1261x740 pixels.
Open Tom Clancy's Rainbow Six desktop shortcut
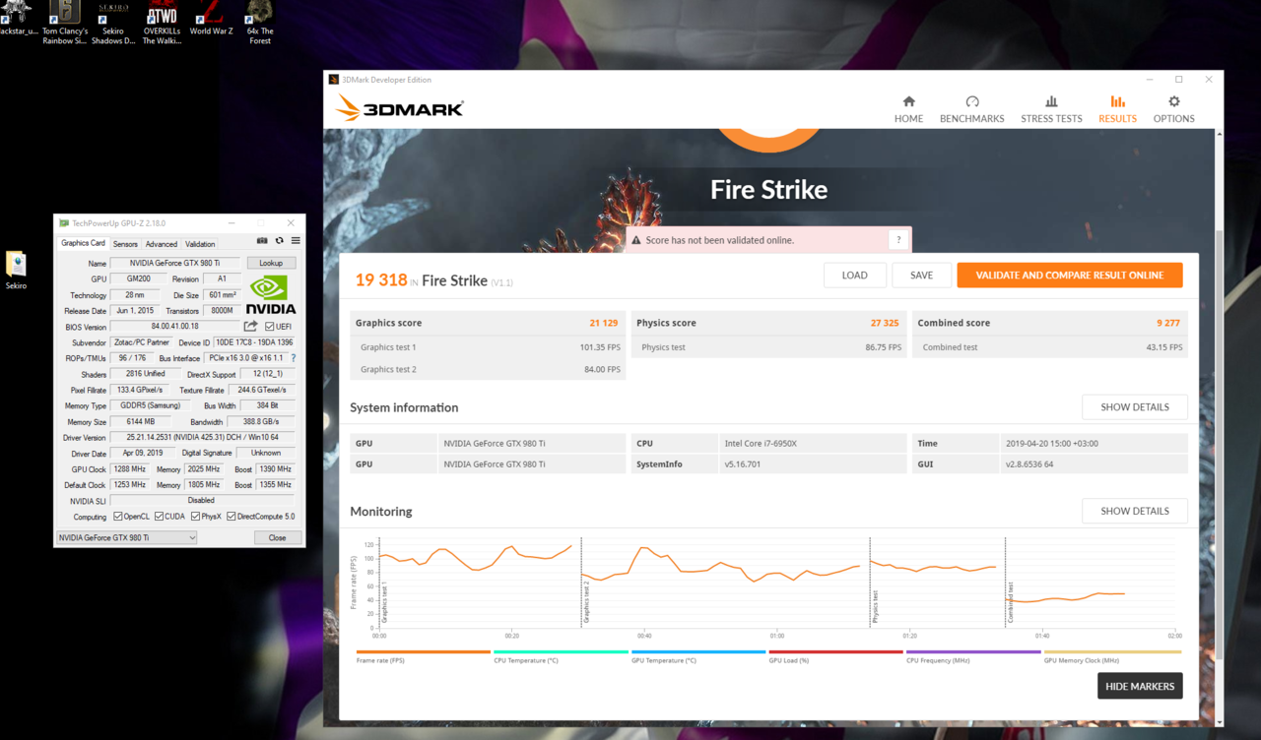[65, 24]
